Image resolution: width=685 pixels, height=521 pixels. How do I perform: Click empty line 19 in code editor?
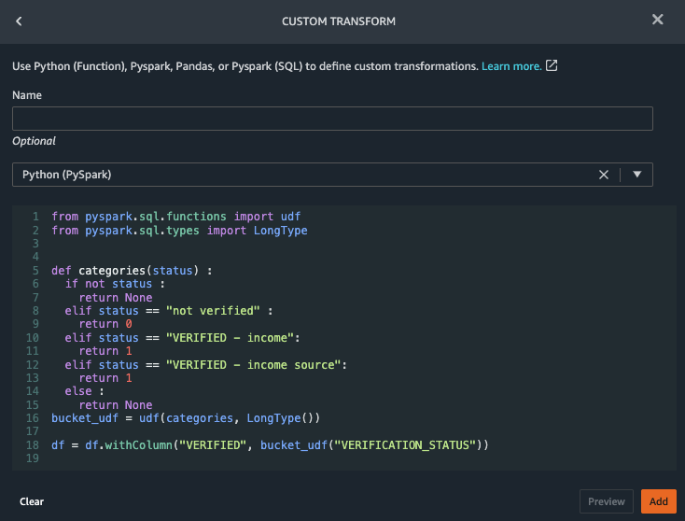280,459
